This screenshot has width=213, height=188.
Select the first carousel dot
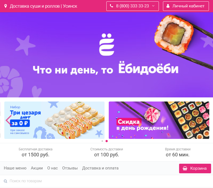click(102, 141)
